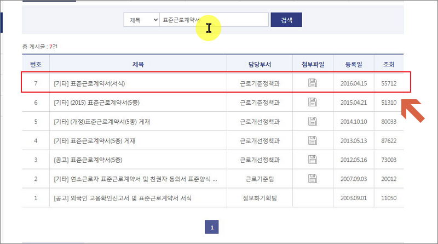The height and width of the screenshot is (244, 438).
Task: Click date 2015.04.21
Action: tap(354, 103)
